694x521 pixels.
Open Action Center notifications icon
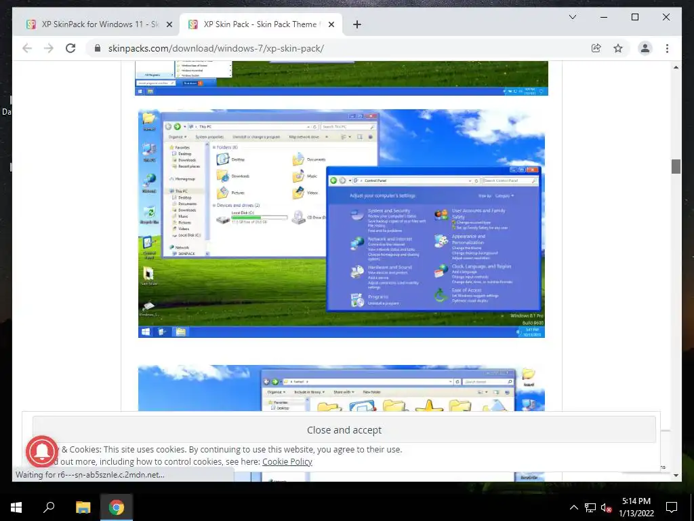(x=672, y=507)
